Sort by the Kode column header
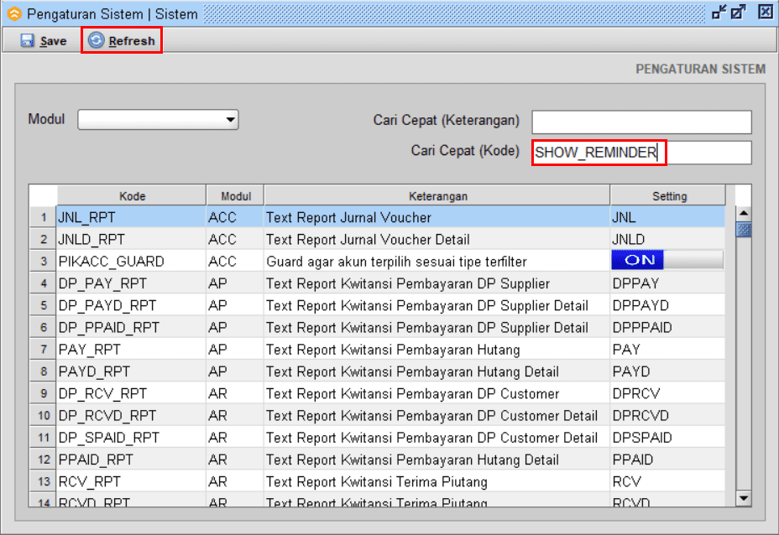The width and height of the screenshot is (779, 535). [x=132, y=195]
